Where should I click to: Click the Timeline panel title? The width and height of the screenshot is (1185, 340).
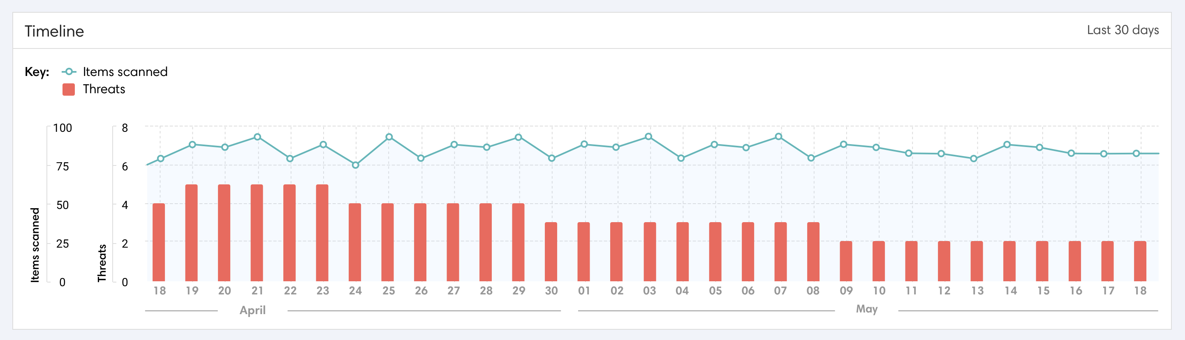coord(54,31)
